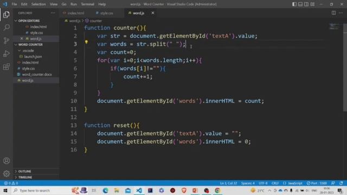The image size is (347, 195).
Task: Click the Split Editor Right icon
Action: (333, 13)
